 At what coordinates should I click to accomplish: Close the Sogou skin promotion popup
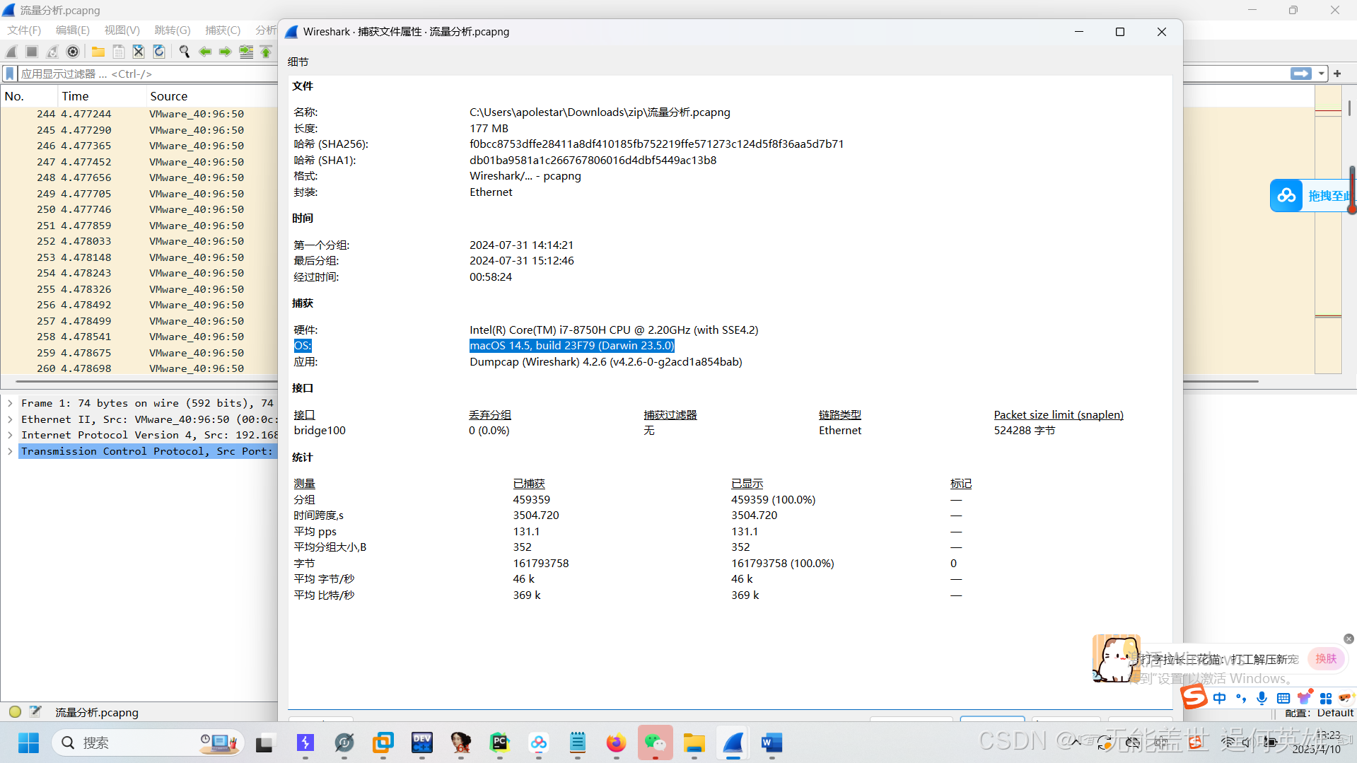tap(1349, 639)
